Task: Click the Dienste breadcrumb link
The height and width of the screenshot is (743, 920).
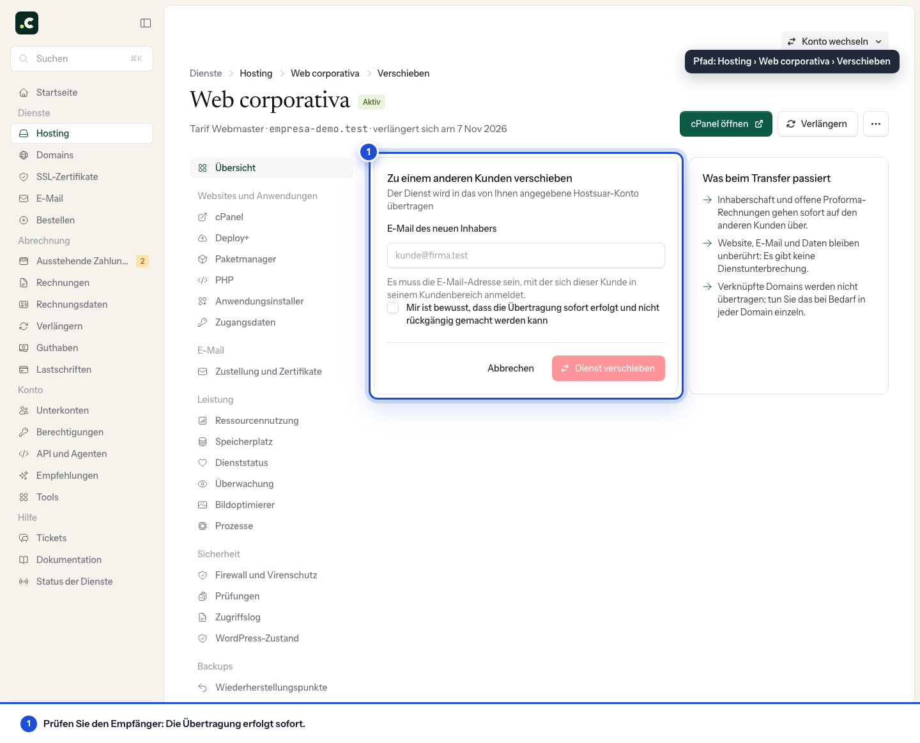Action: tap(206, 73)
